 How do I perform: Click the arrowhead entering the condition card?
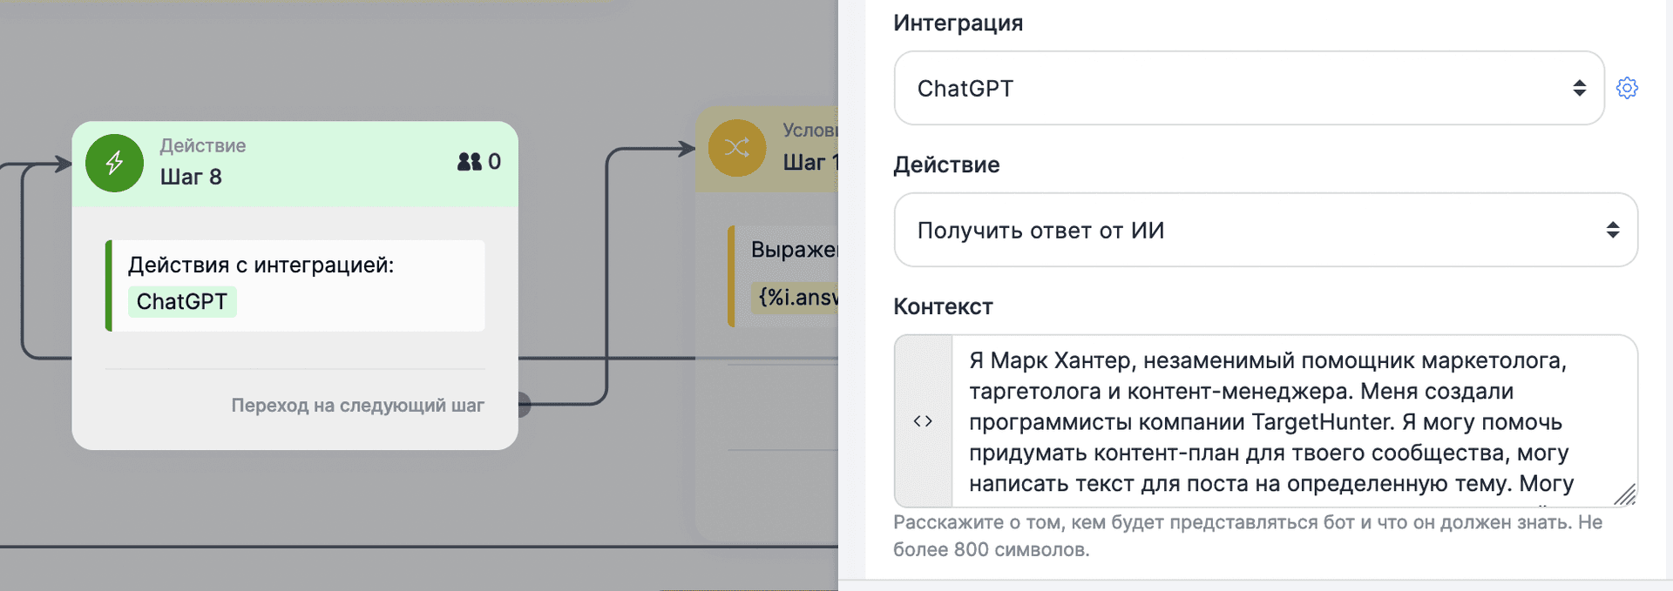point(687,149)
